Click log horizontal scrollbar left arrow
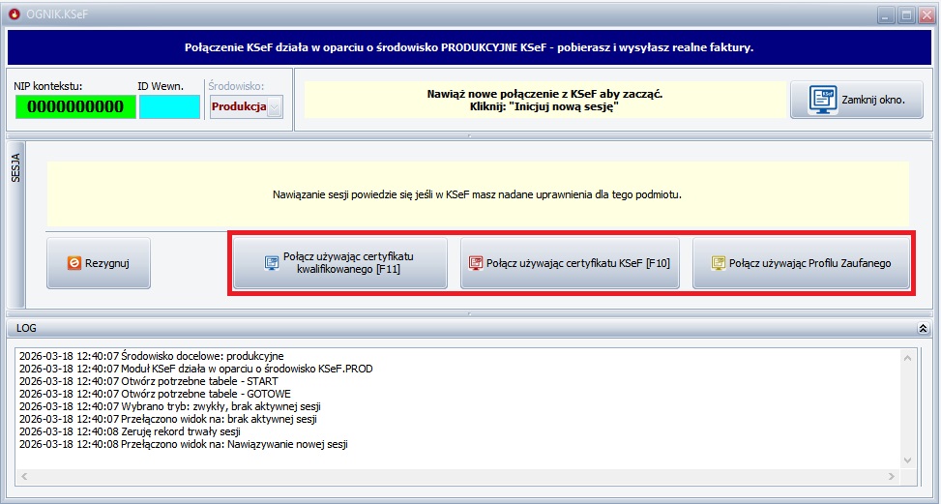 pos(24,476)
